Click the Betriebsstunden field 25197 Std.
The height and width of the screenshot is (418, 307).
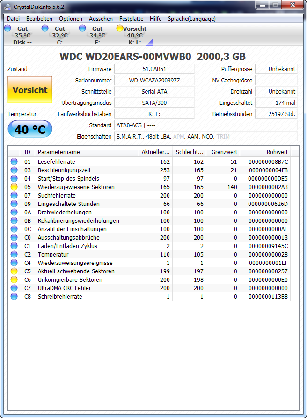coord(276,114)
